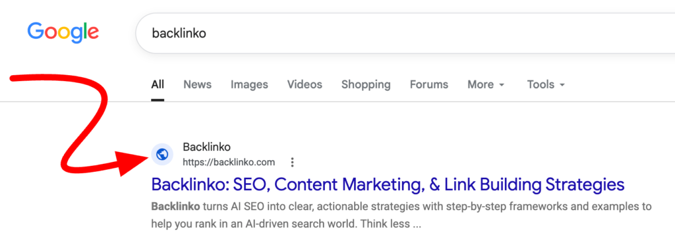Click the Backlinko site name above the URL
This screenshot has height=239, width=675.
[206, 147]
